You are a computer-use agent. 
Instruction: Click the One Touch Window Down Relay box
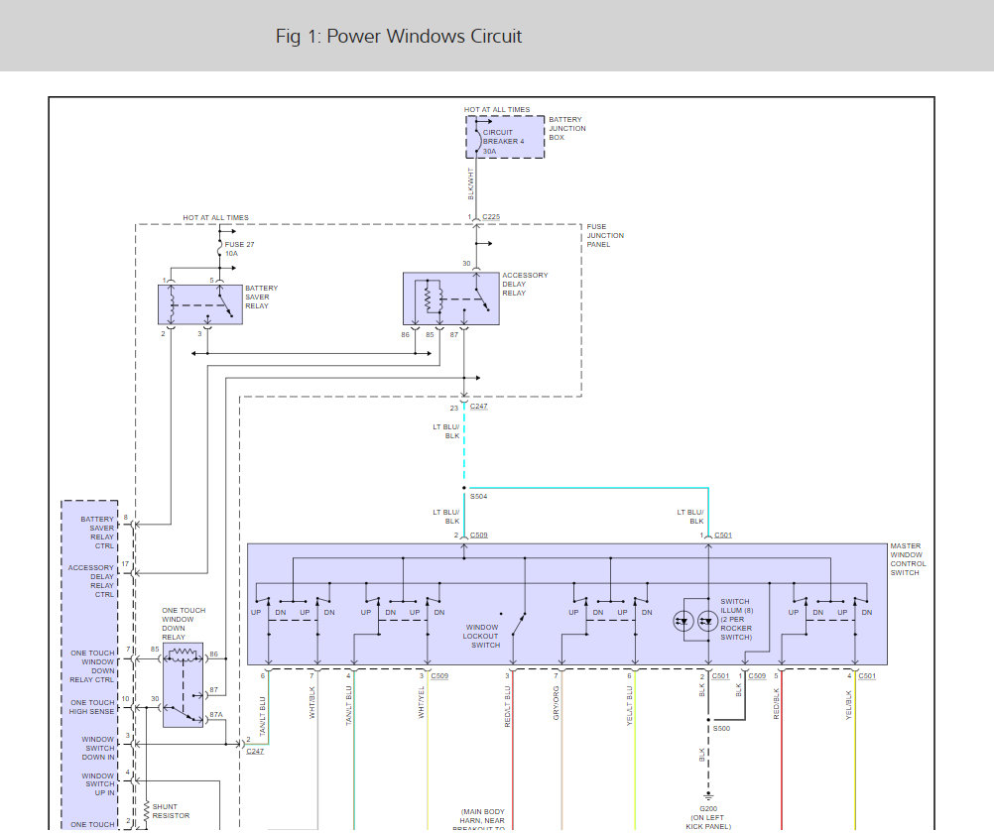click(183, 684)
